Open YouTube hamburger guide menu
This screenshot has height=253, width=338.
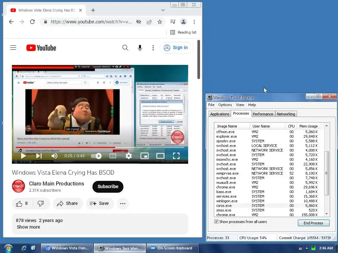point(13,47)
